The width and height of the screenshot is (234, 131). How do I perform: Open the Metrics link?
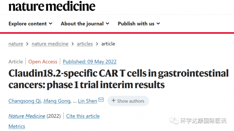tap(17, 126)
